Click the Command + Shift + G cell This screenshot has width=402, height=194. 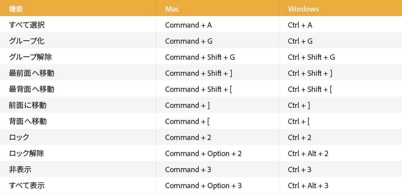click(200, 57)
